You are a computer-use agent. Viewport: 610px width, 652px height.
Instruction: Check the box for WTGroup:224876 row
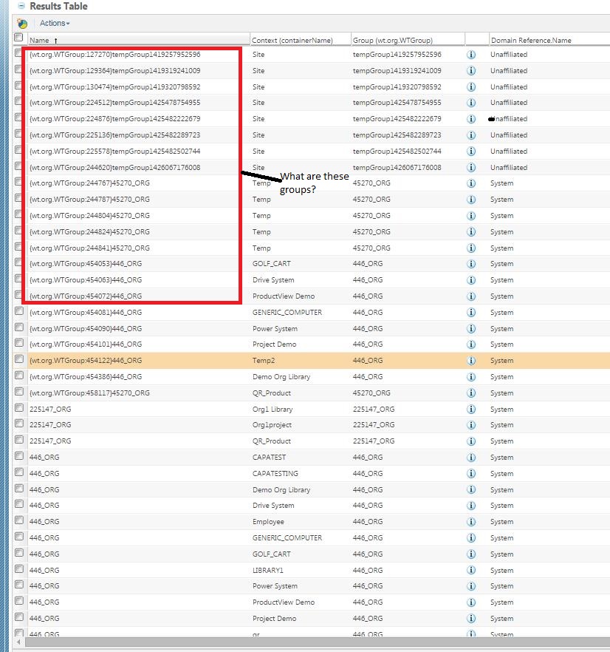pos(18,118)
